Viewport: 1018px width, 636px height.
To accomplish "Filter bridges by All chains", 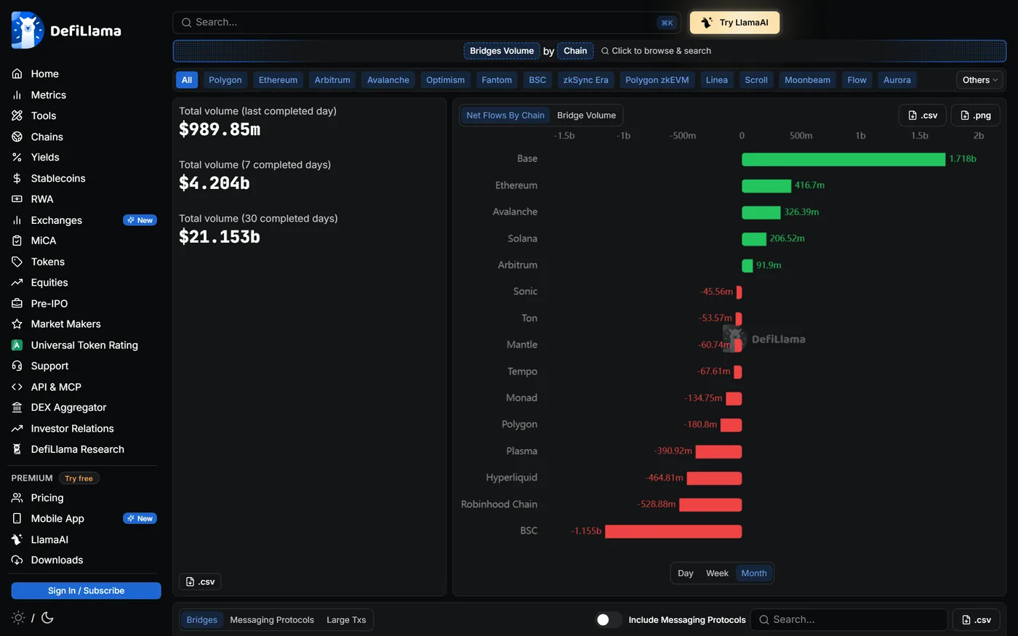I will click(x=187, y=80).
